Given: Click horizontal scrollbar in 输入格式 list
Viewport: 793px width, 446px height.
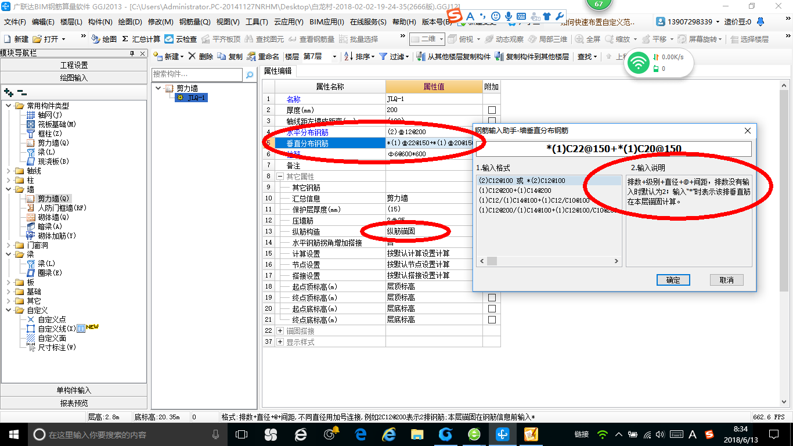Looking at the screenshot, I should coord(549,261).
